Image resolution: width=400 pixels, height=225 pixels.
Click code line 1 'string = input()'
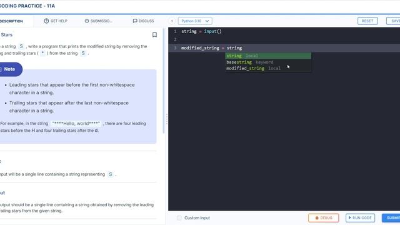point(201,31)
